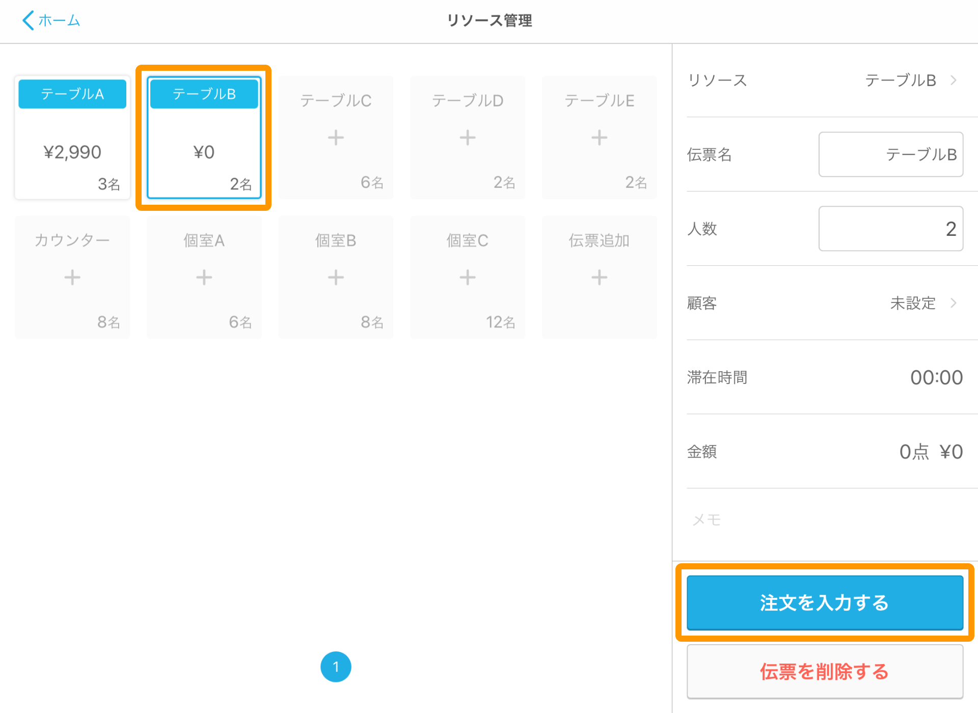
Task: Add a slip to 個室A
Action: pos(203,277)
